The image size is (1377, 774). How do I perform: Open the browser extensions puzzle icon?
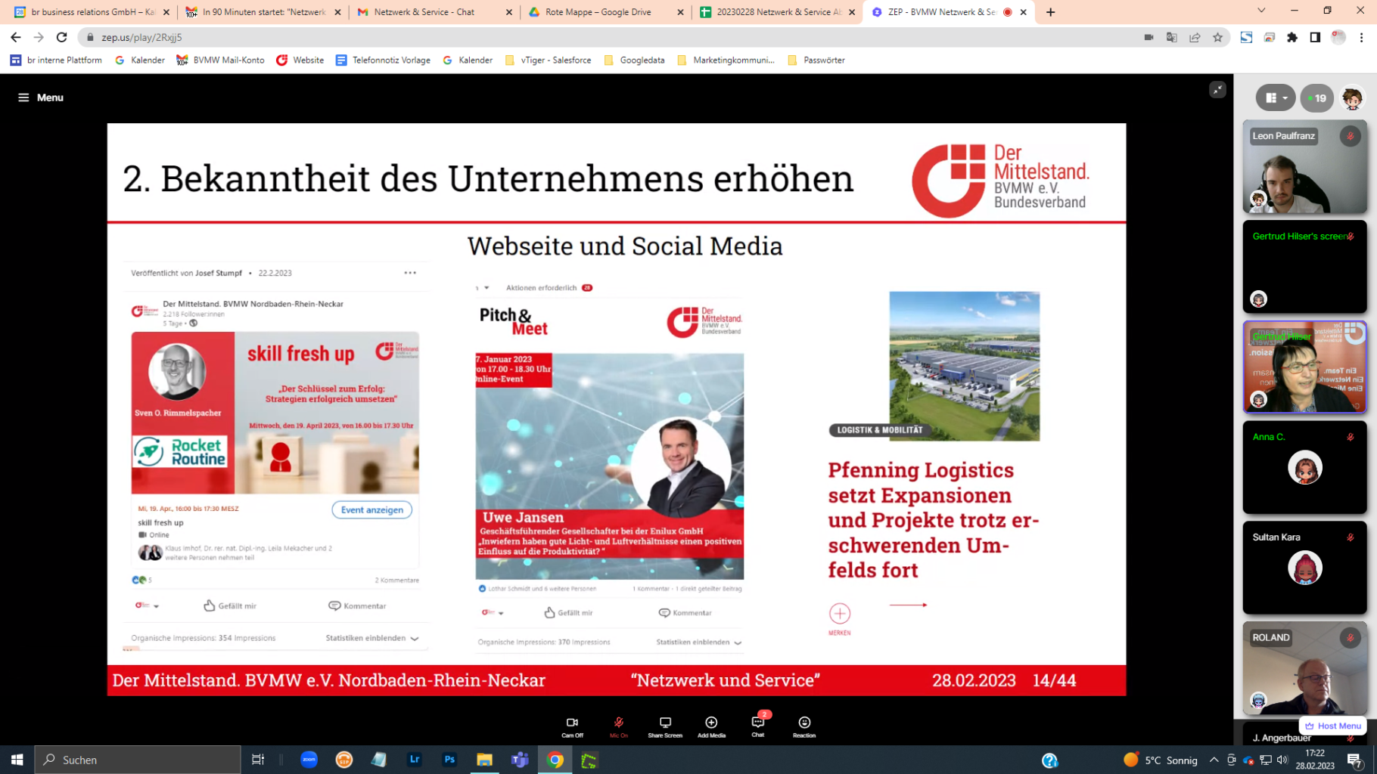pyautogui.click(x=1292, y=37)
